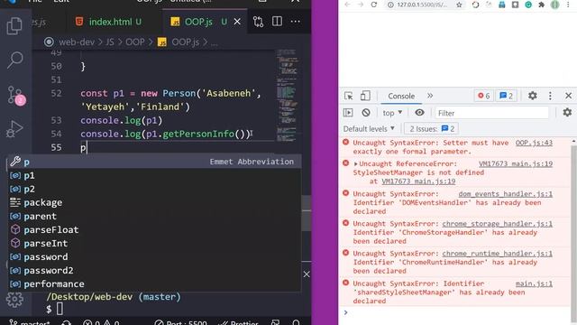Click the 6 errors counter badge

pos(483,96)
